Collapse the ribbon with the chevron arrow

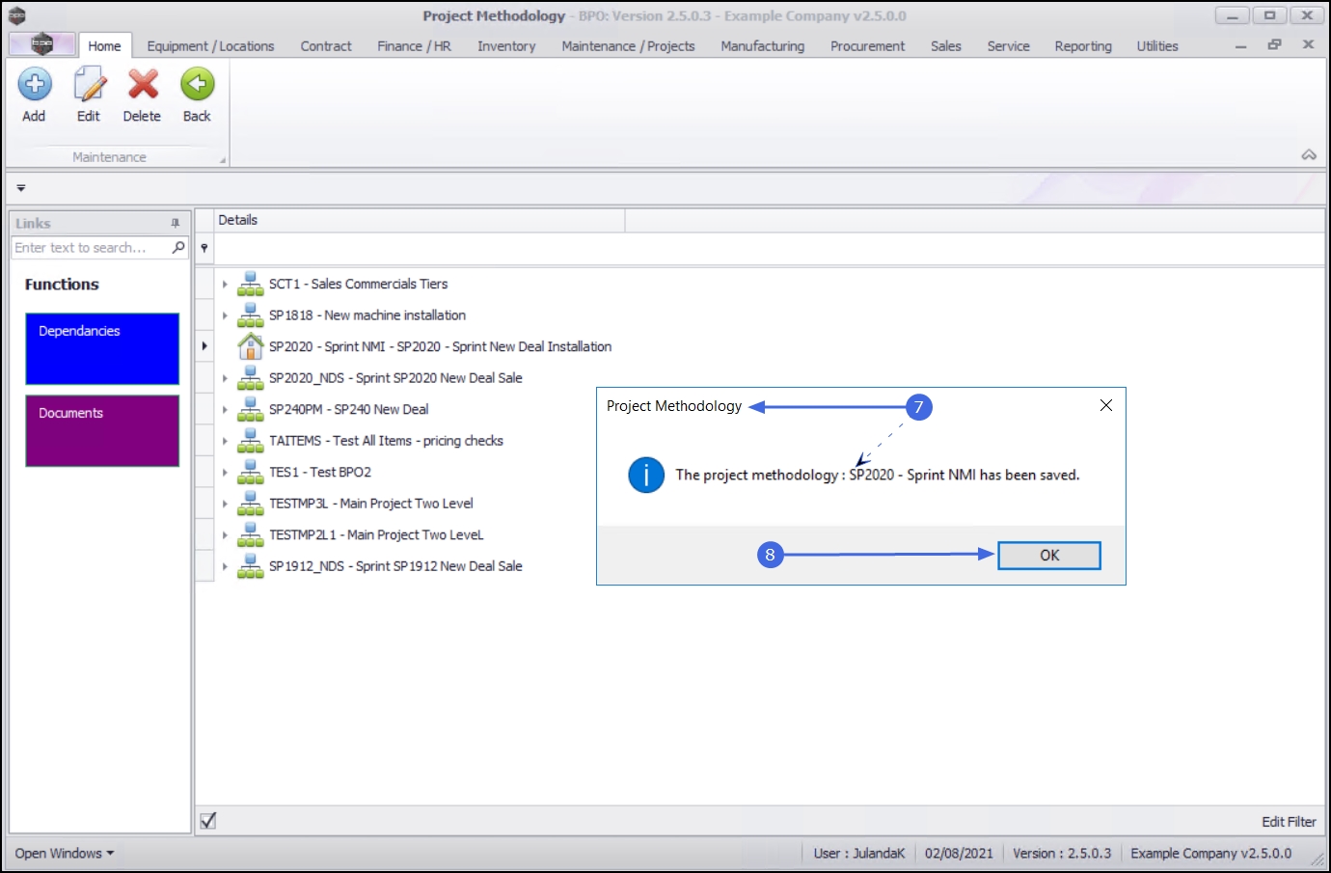click(1309, 155)
